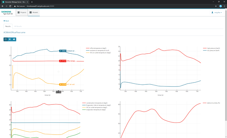The height and width of the screenshot is (138, 227).
Task: Click the fullscreen arrows icon in the blue toolbar
Action: [x=10, y=39]
